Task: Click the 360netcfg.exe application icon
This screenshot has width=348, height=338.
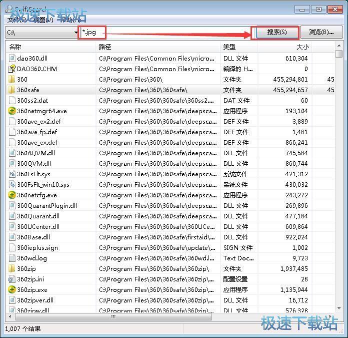Action: click(12, 195)
